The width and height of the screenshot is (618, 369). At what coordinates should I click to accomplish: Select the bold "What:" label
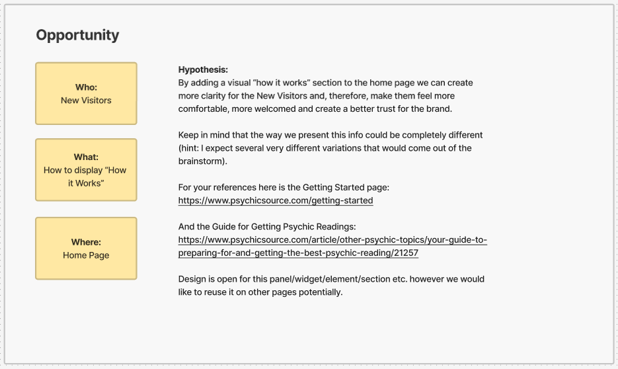(86, 157)
